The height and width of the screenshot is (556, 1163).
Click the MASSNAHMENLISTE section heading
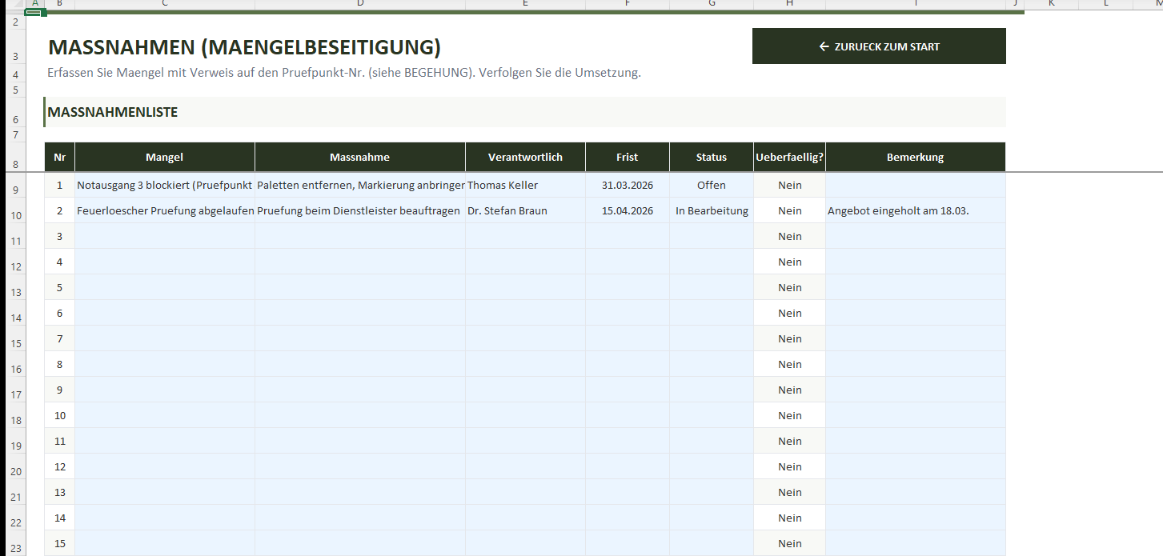pos(113,112)
